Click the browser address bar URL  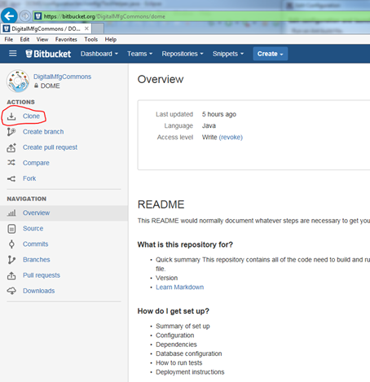click(104, 16)
